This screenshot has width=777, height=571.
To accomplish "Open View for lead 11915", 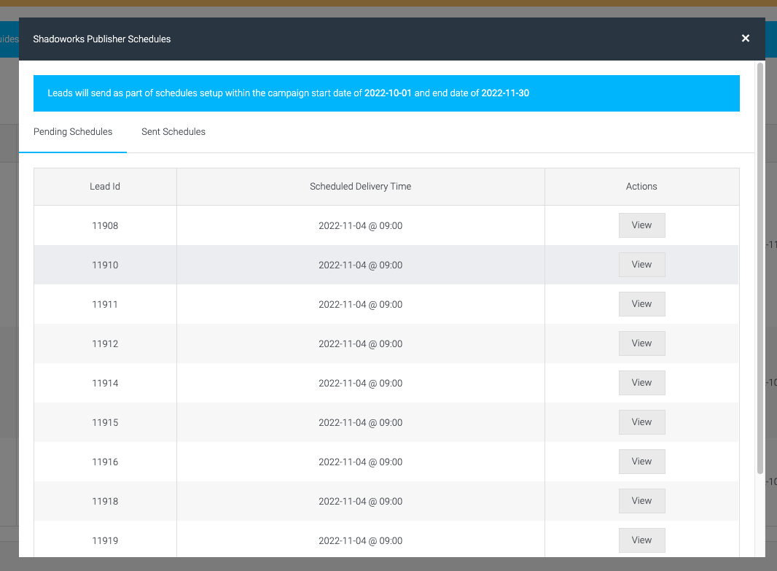I will click(641, 422).
